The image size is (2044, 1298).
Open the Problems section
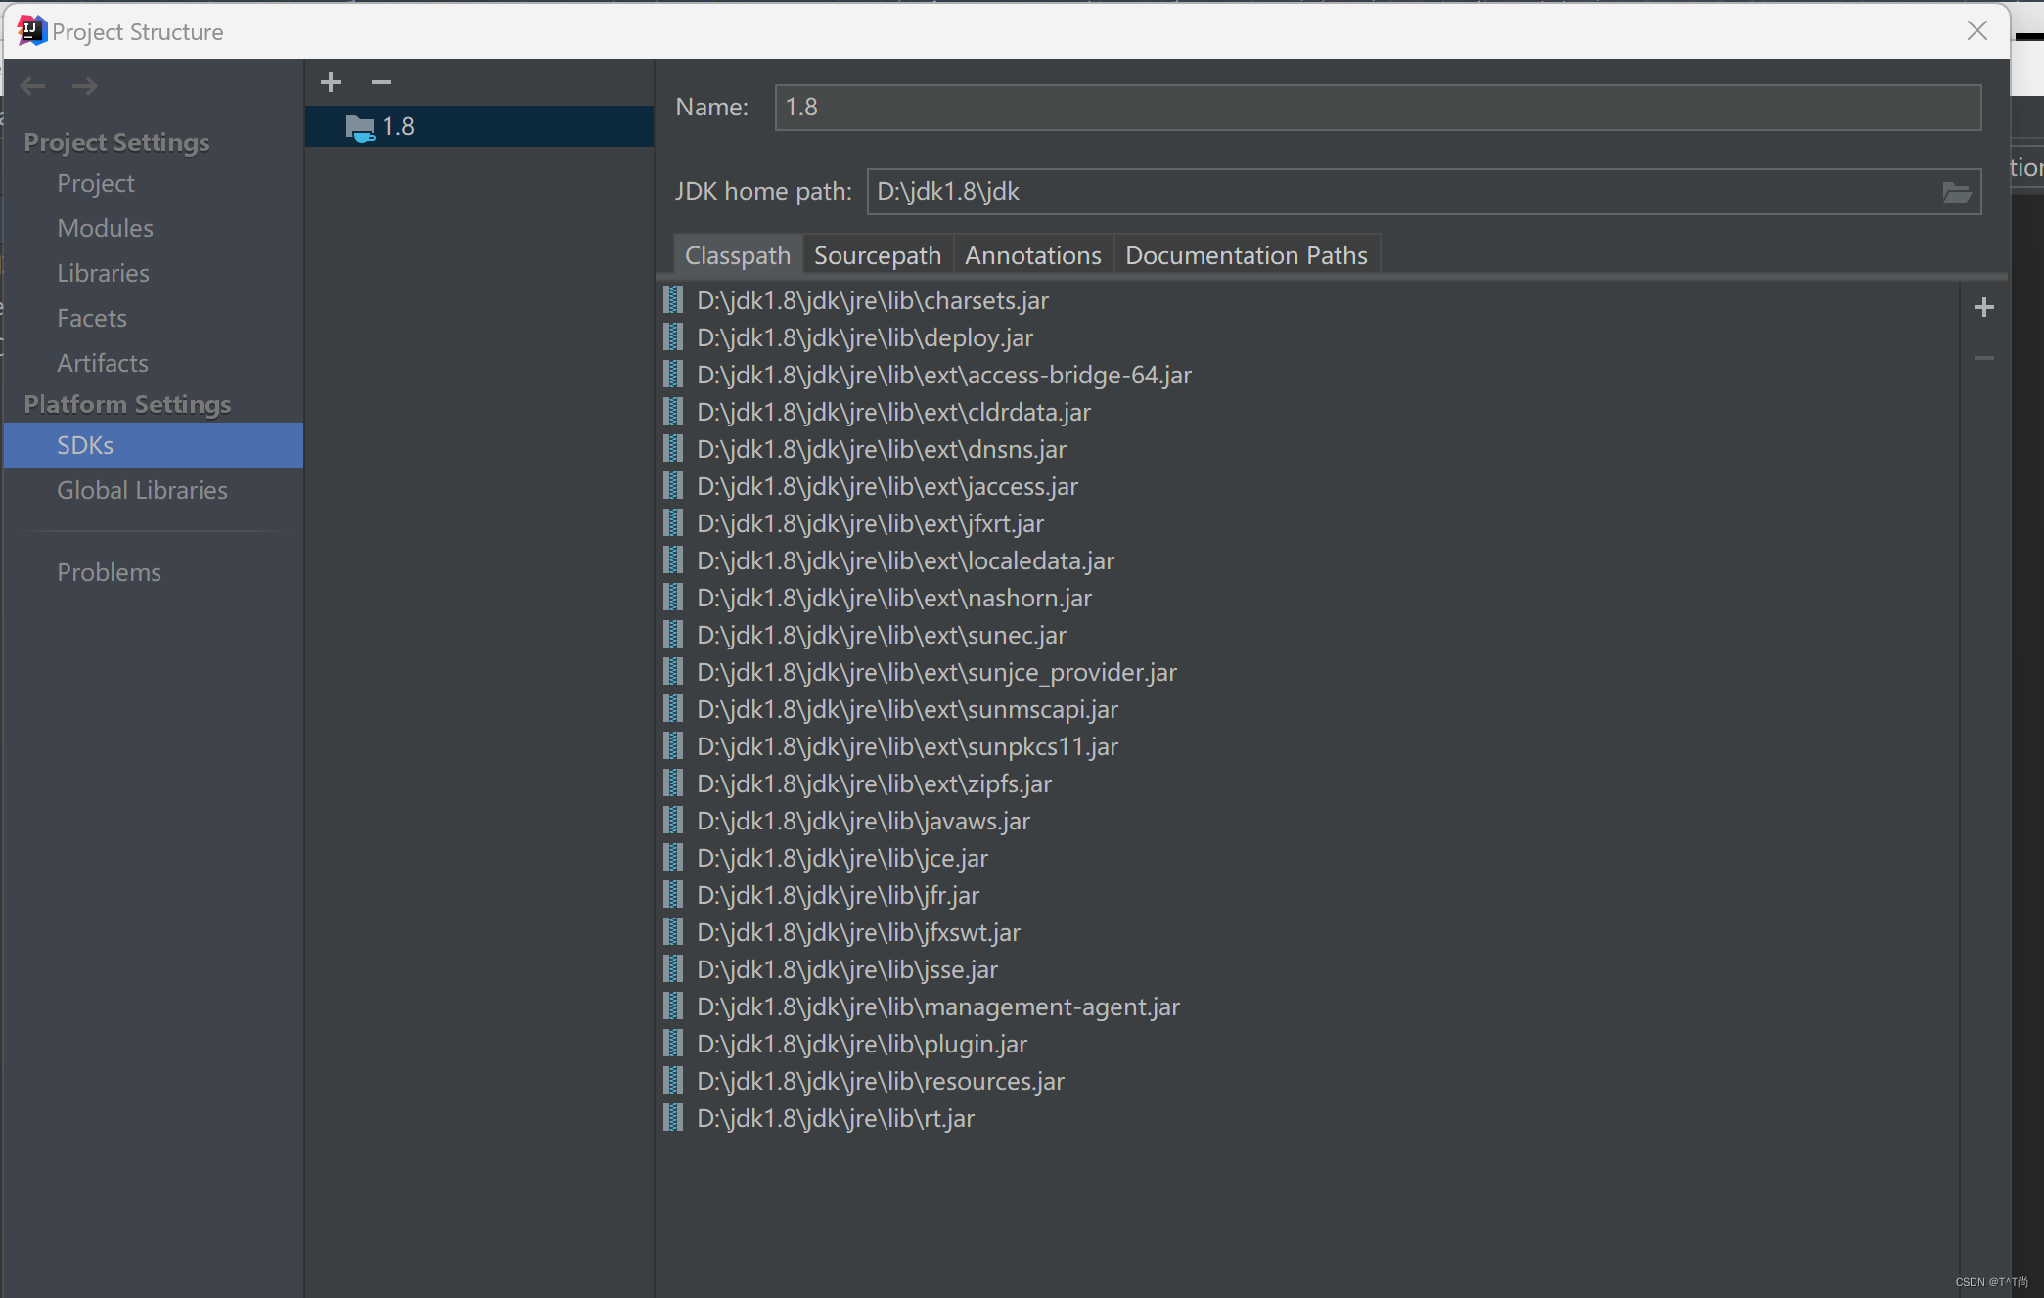click(109, 572)
